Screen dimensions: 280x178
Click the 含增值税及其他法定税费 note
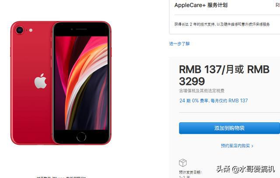(x=202, y=91)
